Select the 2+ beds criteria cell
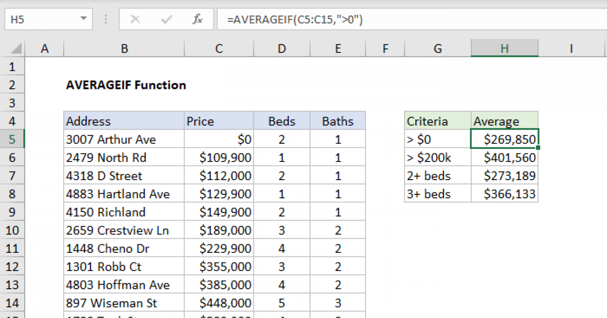607x318 pixels. [438, 176]
